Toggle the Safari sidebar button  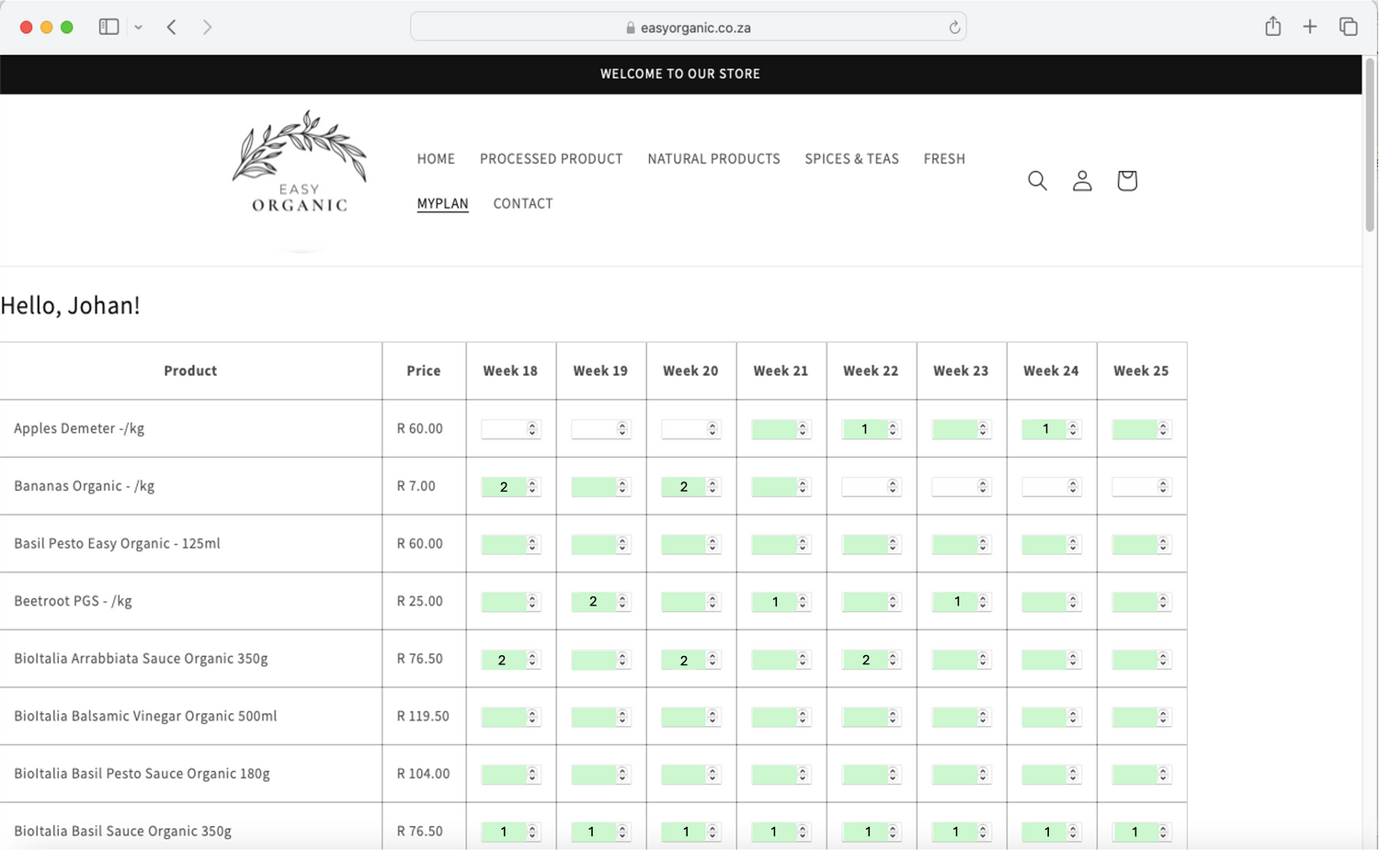[x=108, y=27]
